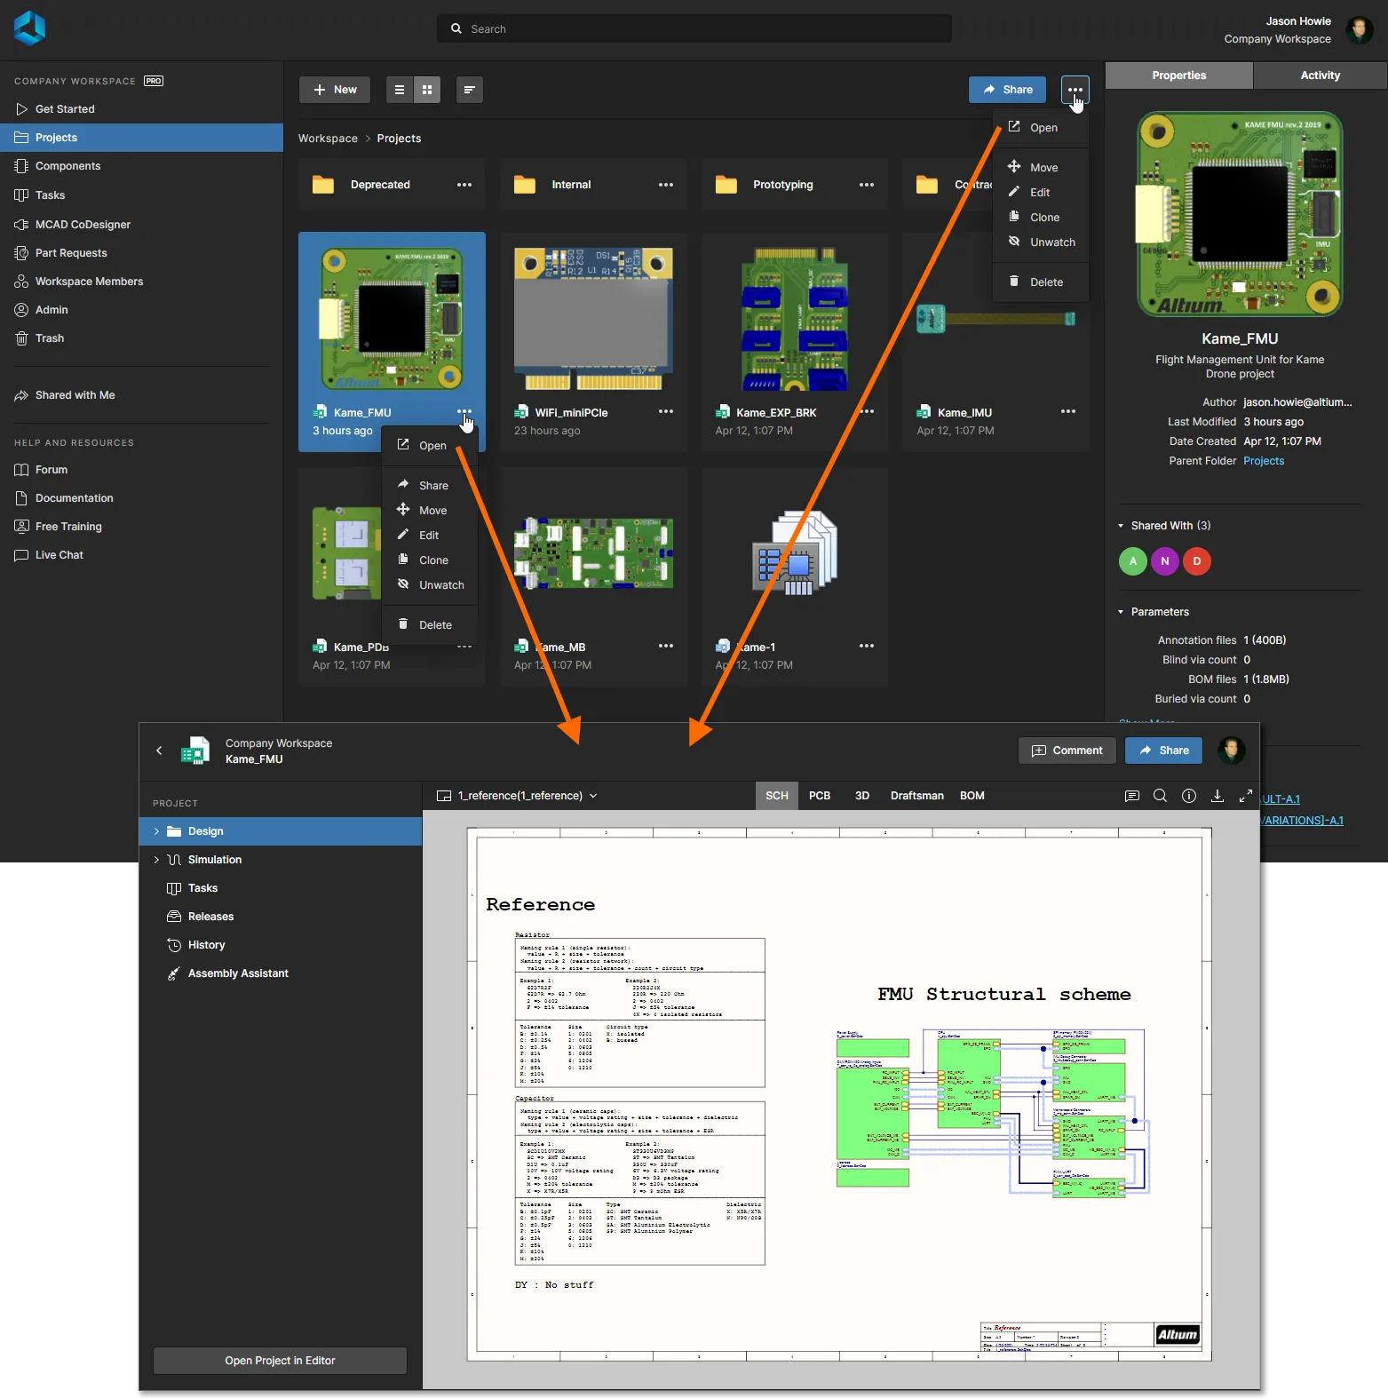Open more options for the Prototyping folder
1388x1398 pixels.
(867, 185)
